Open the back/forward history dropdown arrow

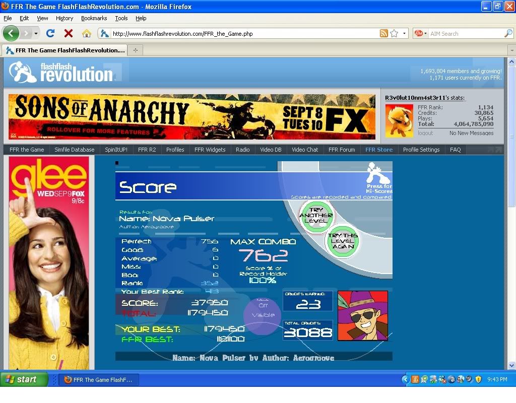tap(36, 33)
